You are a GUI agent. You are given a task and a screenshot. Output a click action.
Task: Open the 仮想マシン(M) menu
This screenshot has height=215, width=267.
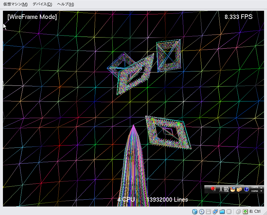(x=15, y=4)
